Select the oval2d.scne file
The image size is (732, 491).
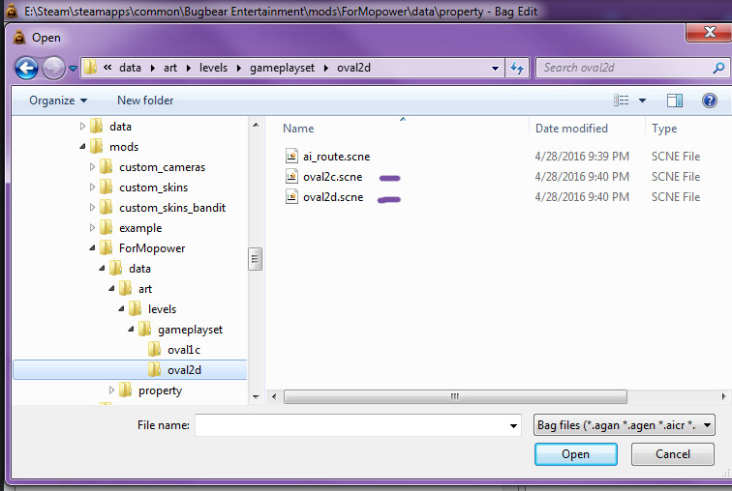coord(333,197)
